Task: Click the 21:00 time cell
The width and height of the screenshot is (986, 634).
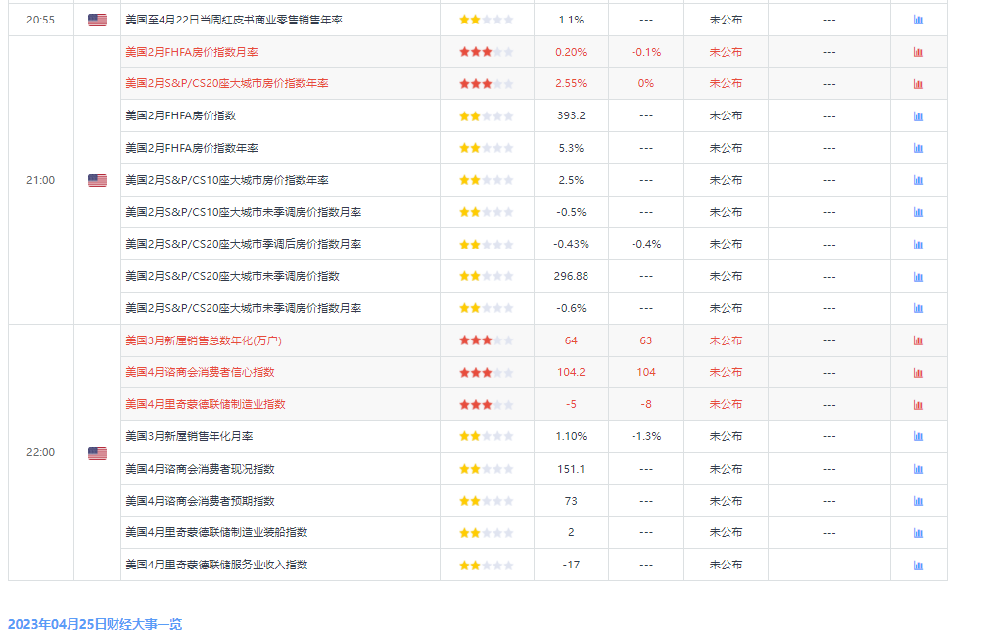Action: pos(40,180)
